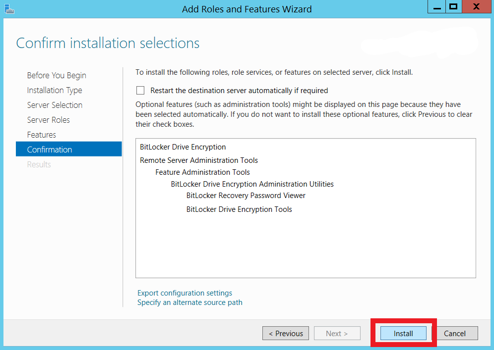Select BitLocker Drive Encryption Administration Utilities
Image resolution: width=494 pixels, height=350 pixels.
(252, 184)
